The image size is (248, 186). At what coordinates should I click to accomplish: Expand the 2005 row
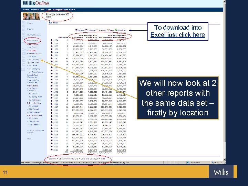(52, 131)
